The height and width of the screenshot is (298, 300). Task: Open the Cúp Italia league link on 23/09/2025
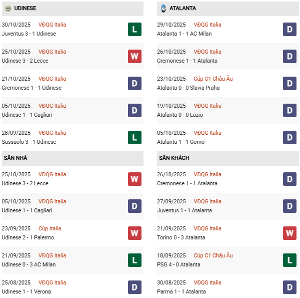[49, 228]
